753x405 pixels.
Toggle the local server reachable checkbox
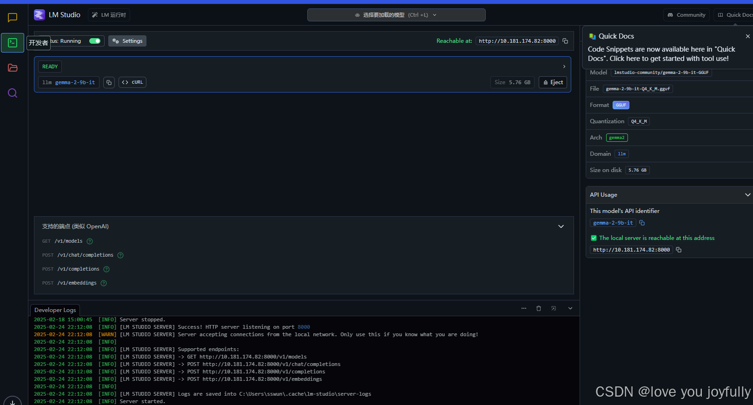tap(594, 238)
